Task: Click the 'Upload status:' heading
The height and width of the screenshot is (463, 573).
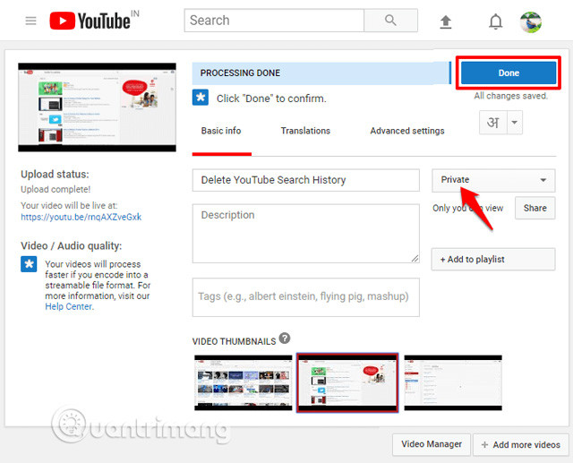Action: tap(55, 175)
